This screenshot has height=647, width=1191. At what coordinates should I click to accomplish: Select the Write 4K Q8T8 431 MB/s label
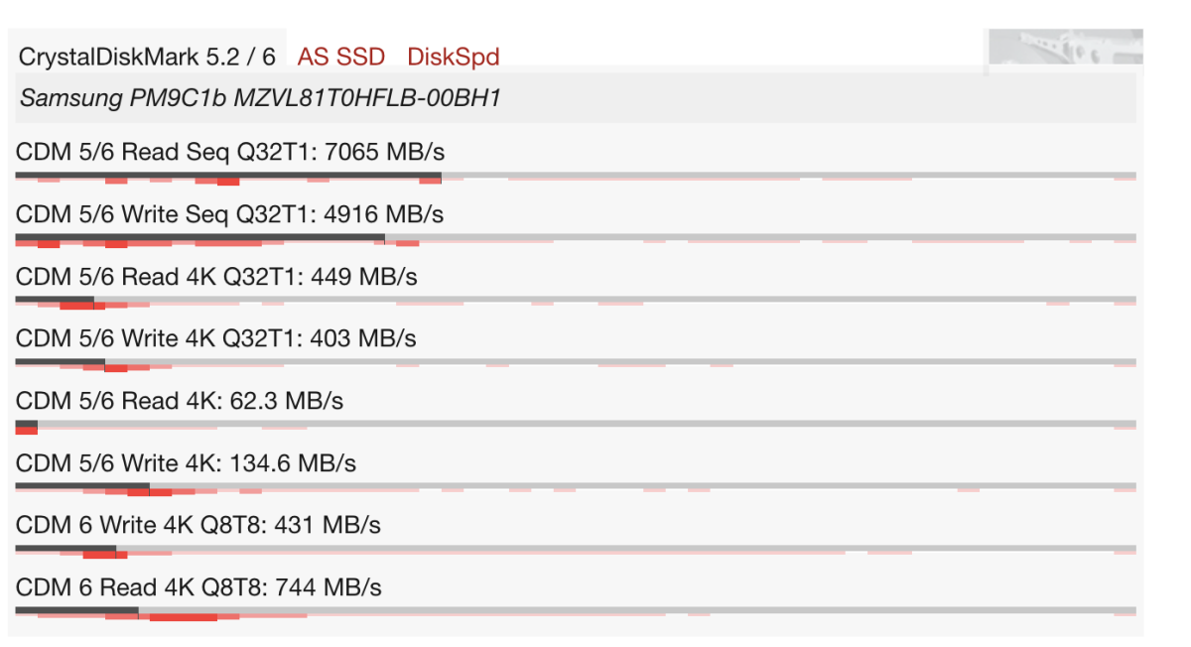coord(198,525)
